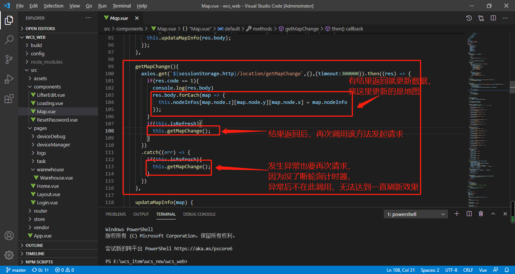Click getMapChange in the breadcrumb

[302, 29]
